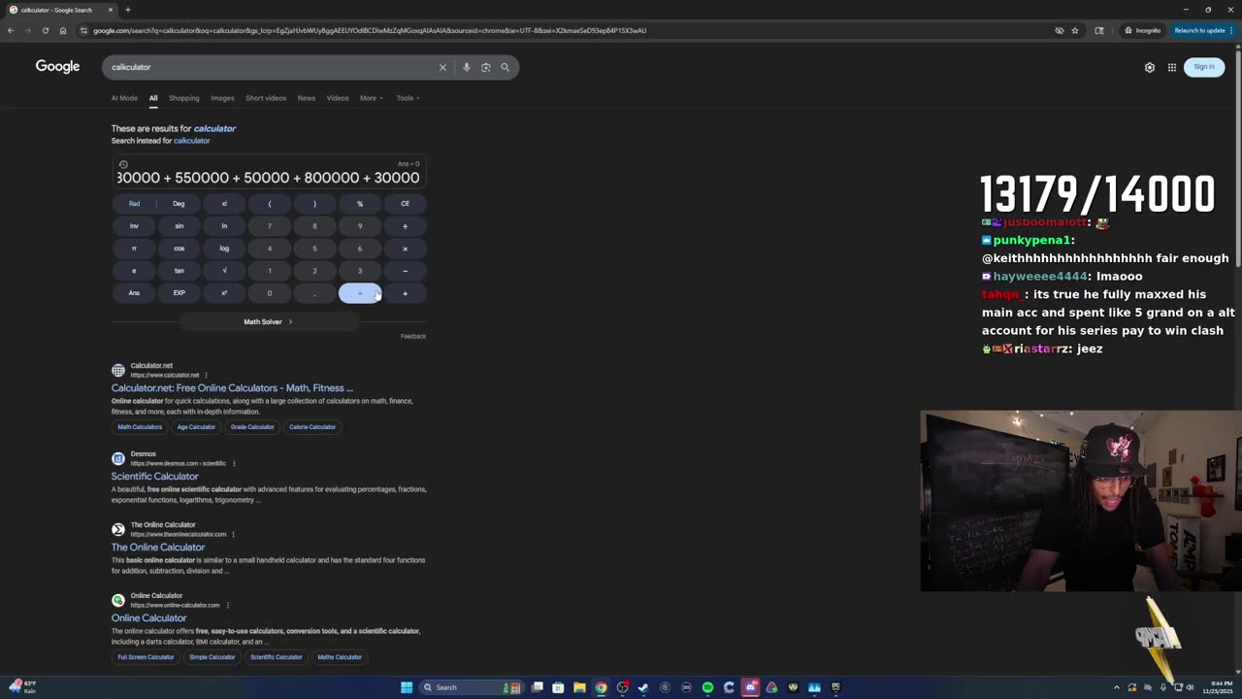
Task: Click the calculator plus button
Action: tap(405, 293)
